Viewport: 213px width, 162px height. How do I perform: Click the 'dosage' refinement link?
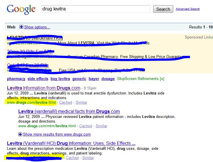108,79
